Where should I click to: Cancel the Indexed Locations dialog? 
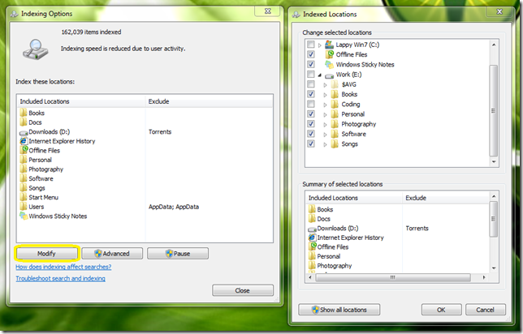pyautogui.click(x=486, y=310)
